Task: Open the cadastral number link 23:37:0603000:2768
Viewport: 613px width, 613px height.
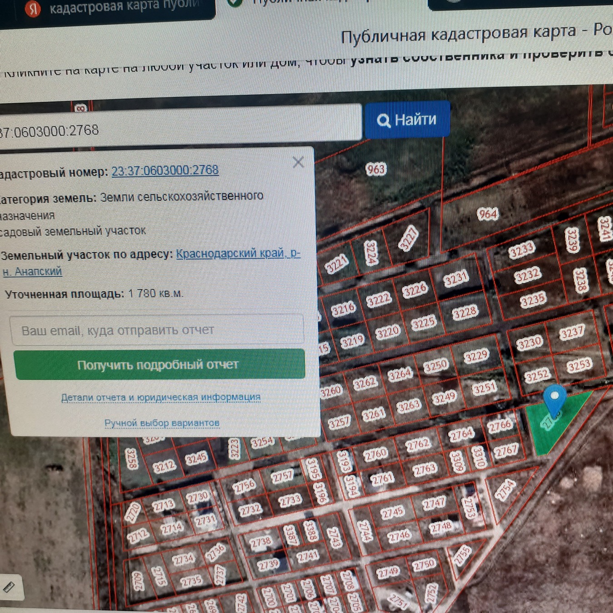Action: click(165, 171)
